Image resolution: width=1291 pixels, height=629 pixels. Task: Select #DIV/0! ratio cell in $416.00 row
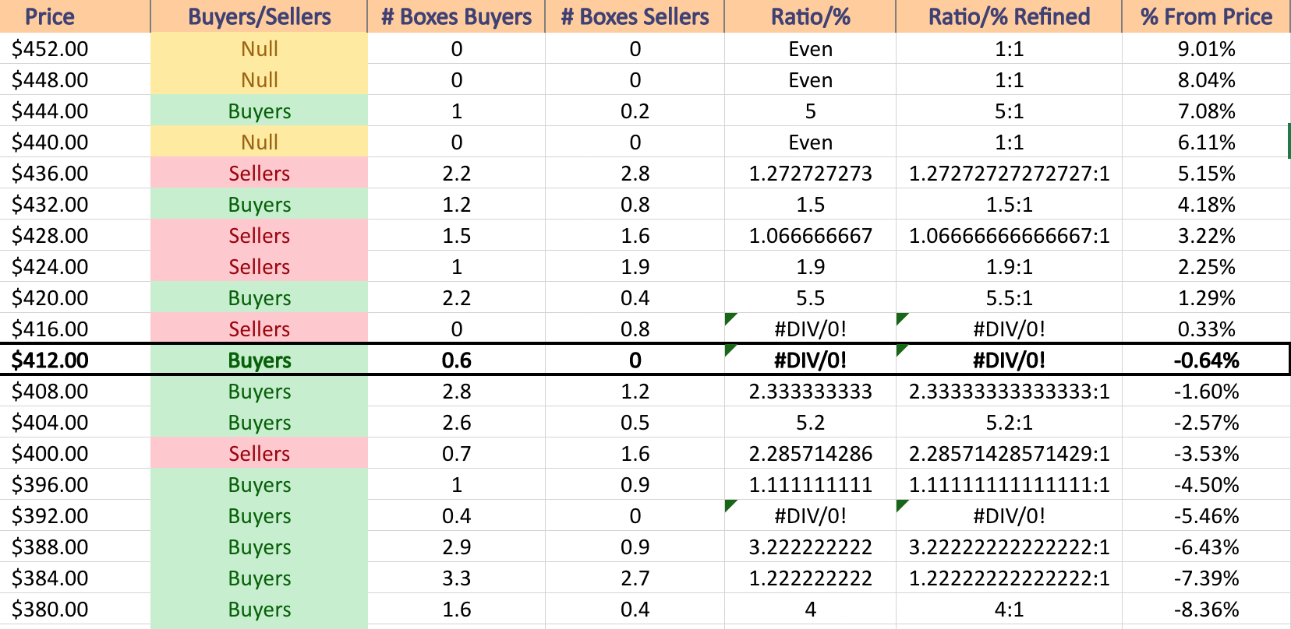tap(810, 329)
